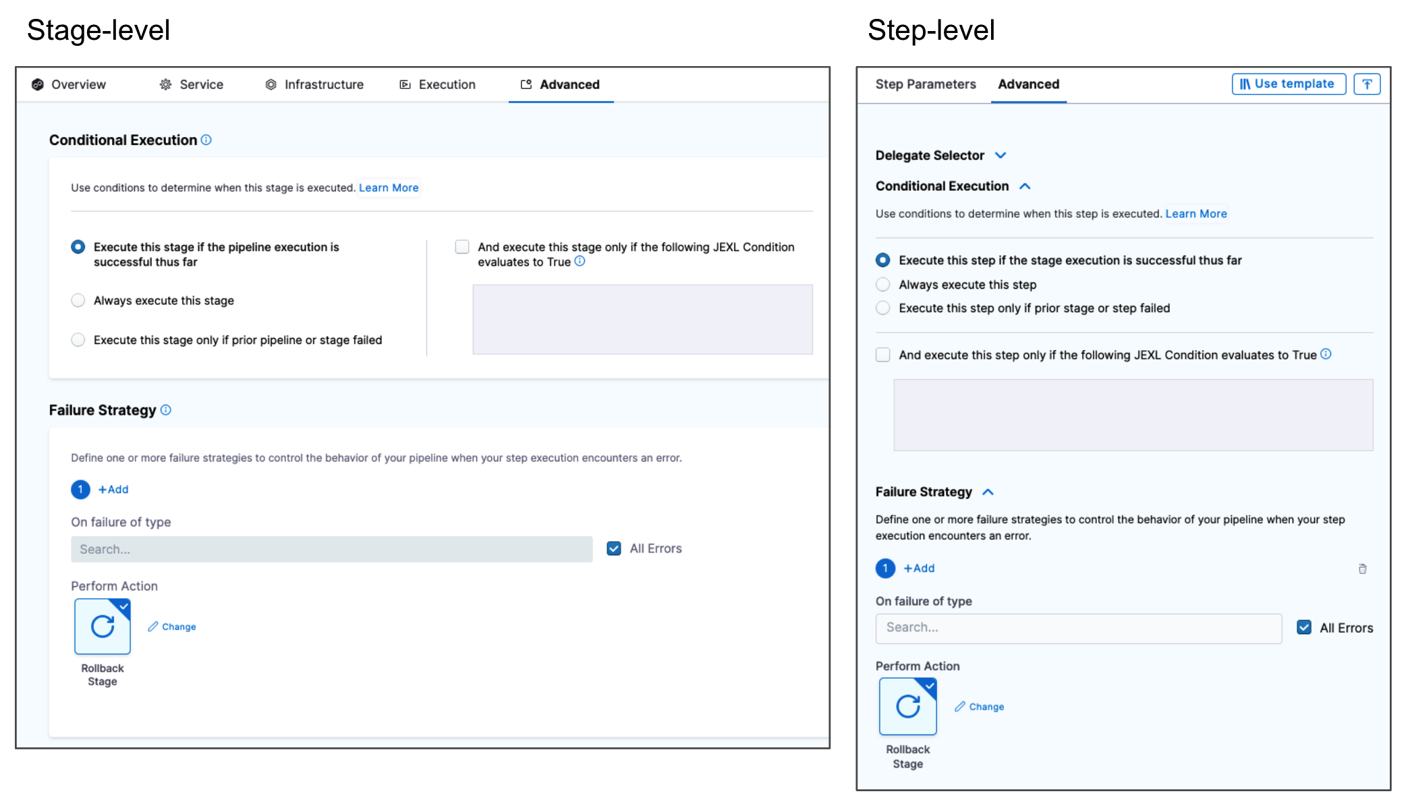The image size is (1408, 802).
Task: Click the Use template button
Action: (1288, 84)
